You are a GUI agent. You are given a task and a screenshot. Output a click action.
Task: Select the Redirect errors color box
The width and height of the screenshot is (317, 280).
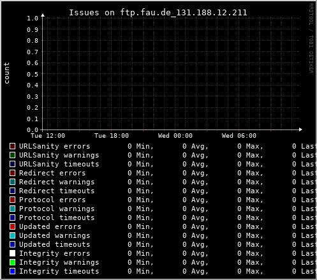coord(12,173)
